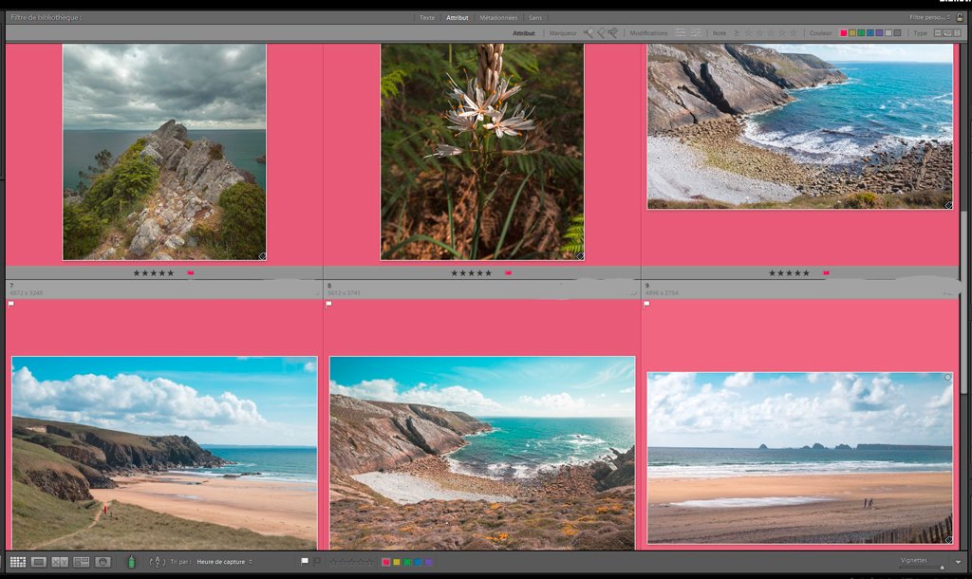
Task: Open Compare X|Y view
Action: click(60, 562)
